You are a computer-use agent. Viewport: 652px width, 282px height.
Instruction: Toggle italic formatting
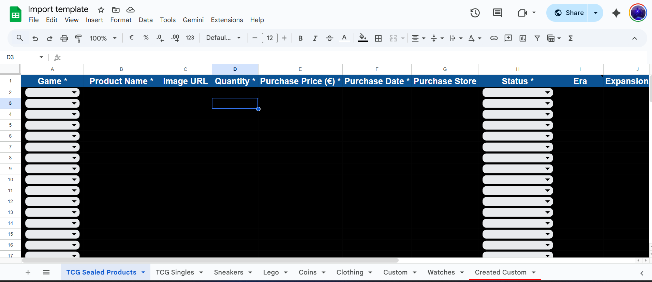315,38
